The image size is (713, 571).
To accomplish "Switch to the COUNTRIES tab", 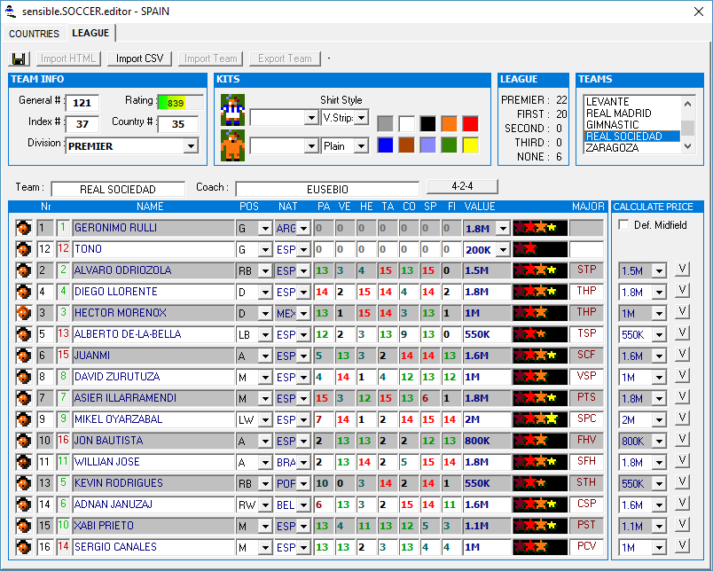I will 34,34.
